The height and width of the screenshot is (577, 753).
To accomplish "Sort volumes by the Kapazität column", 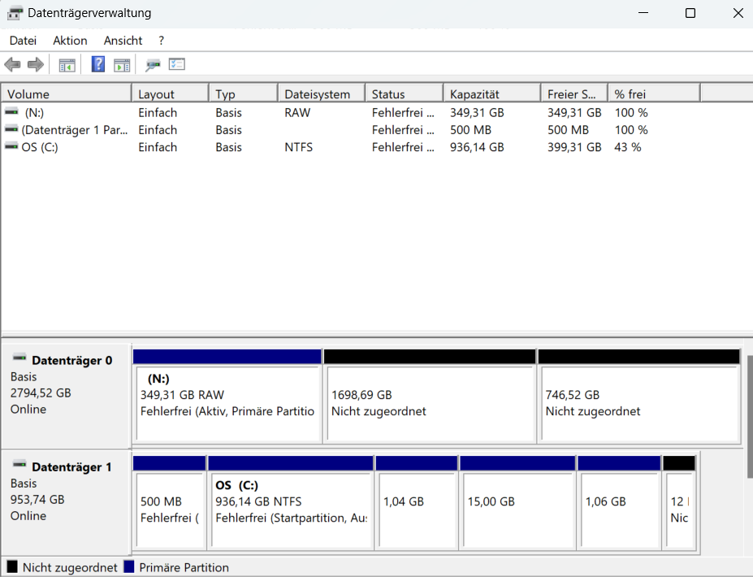I will click(491, 92).
